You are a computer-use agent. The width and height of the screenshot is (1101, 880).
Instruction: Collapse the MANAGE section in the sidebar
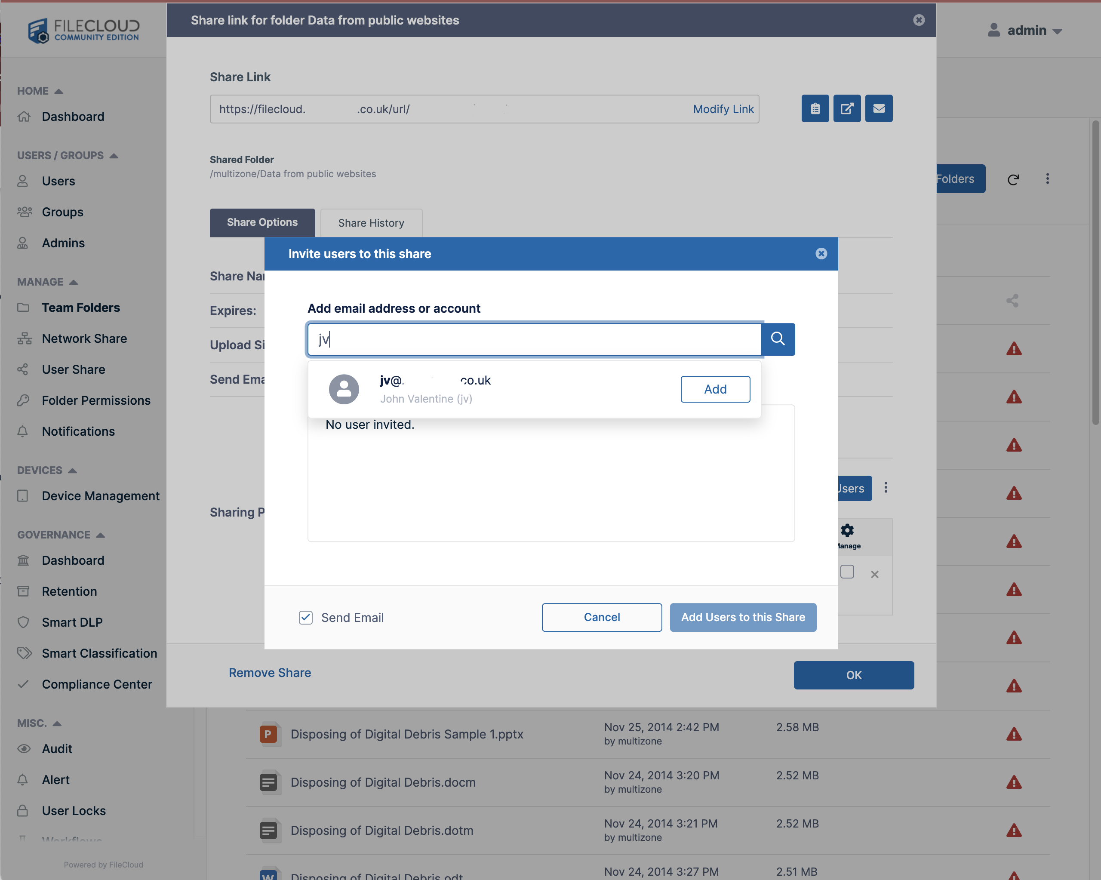tap(73, 281)
